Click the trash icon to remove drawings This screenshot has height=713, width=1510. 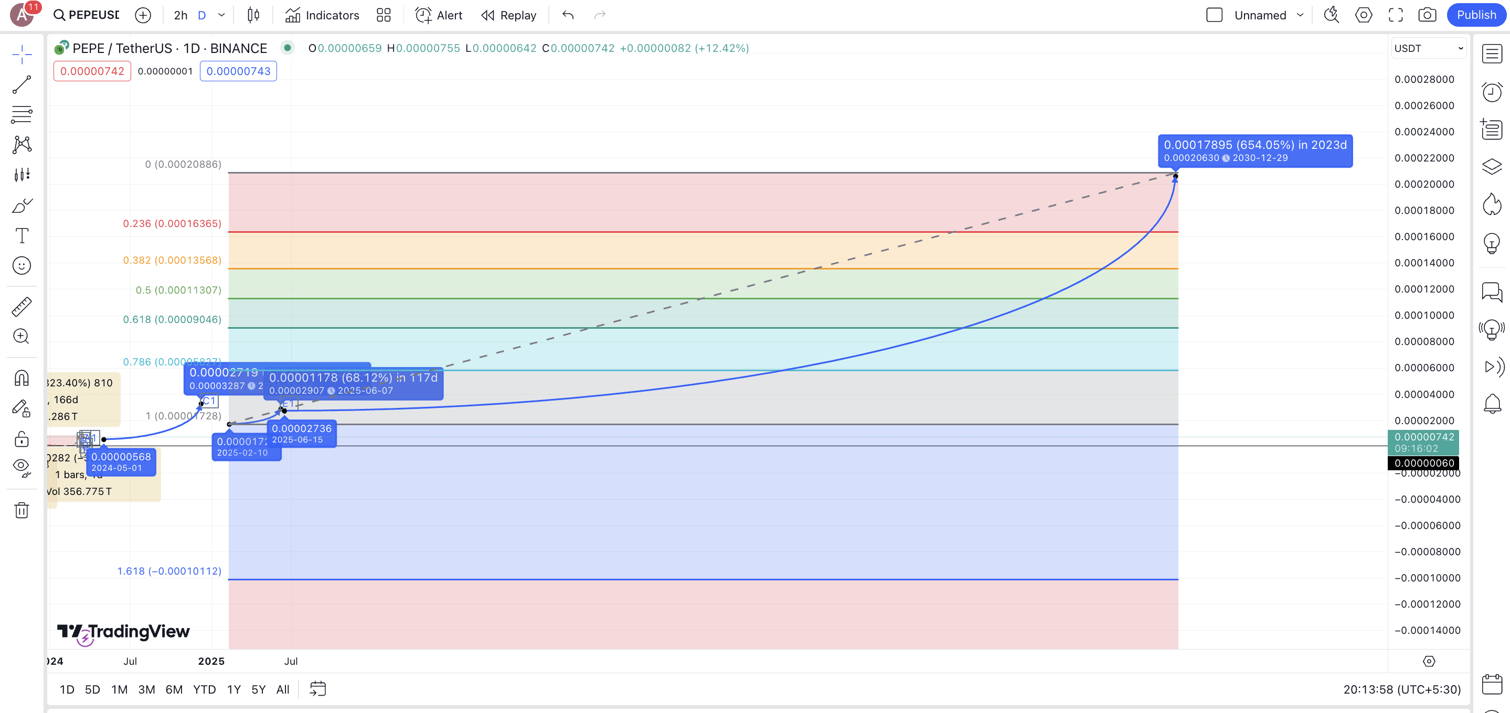[x=22, y=510]
